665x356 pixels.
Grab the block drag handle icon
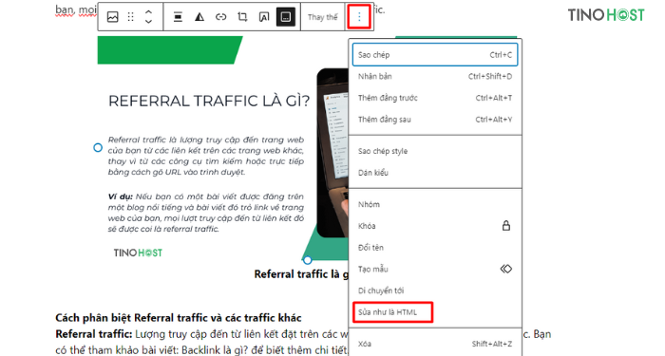pos(131,17)
